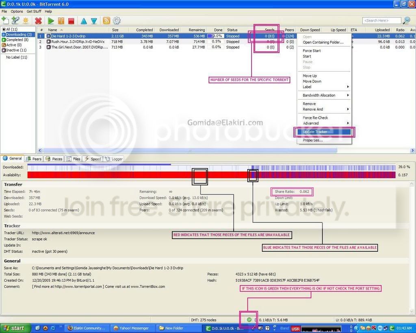The height and width of the screenshot is (333, 416).
Task: Open Preferences gear icon in toolbar
Action: pos(117,20)
